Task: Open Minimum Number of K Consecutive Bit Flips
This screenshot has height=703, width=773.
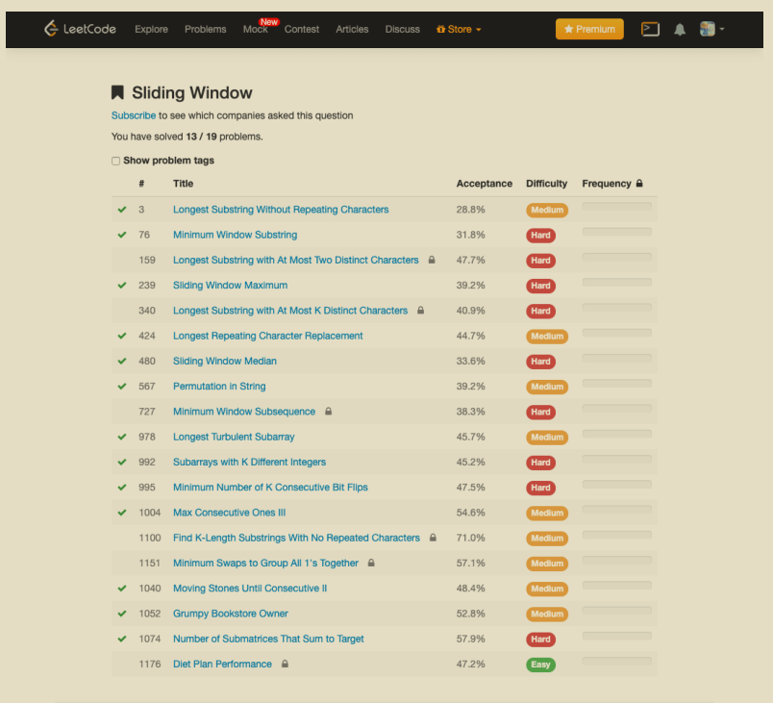Action: tap(270, 487)
